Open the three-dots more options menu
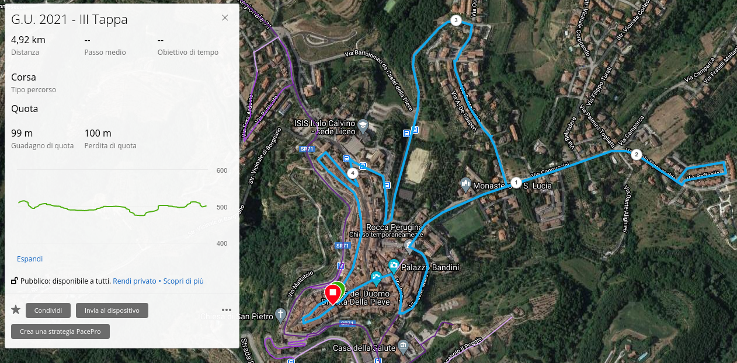The height and width of the screenshot is (363, 737). point(227,310)
